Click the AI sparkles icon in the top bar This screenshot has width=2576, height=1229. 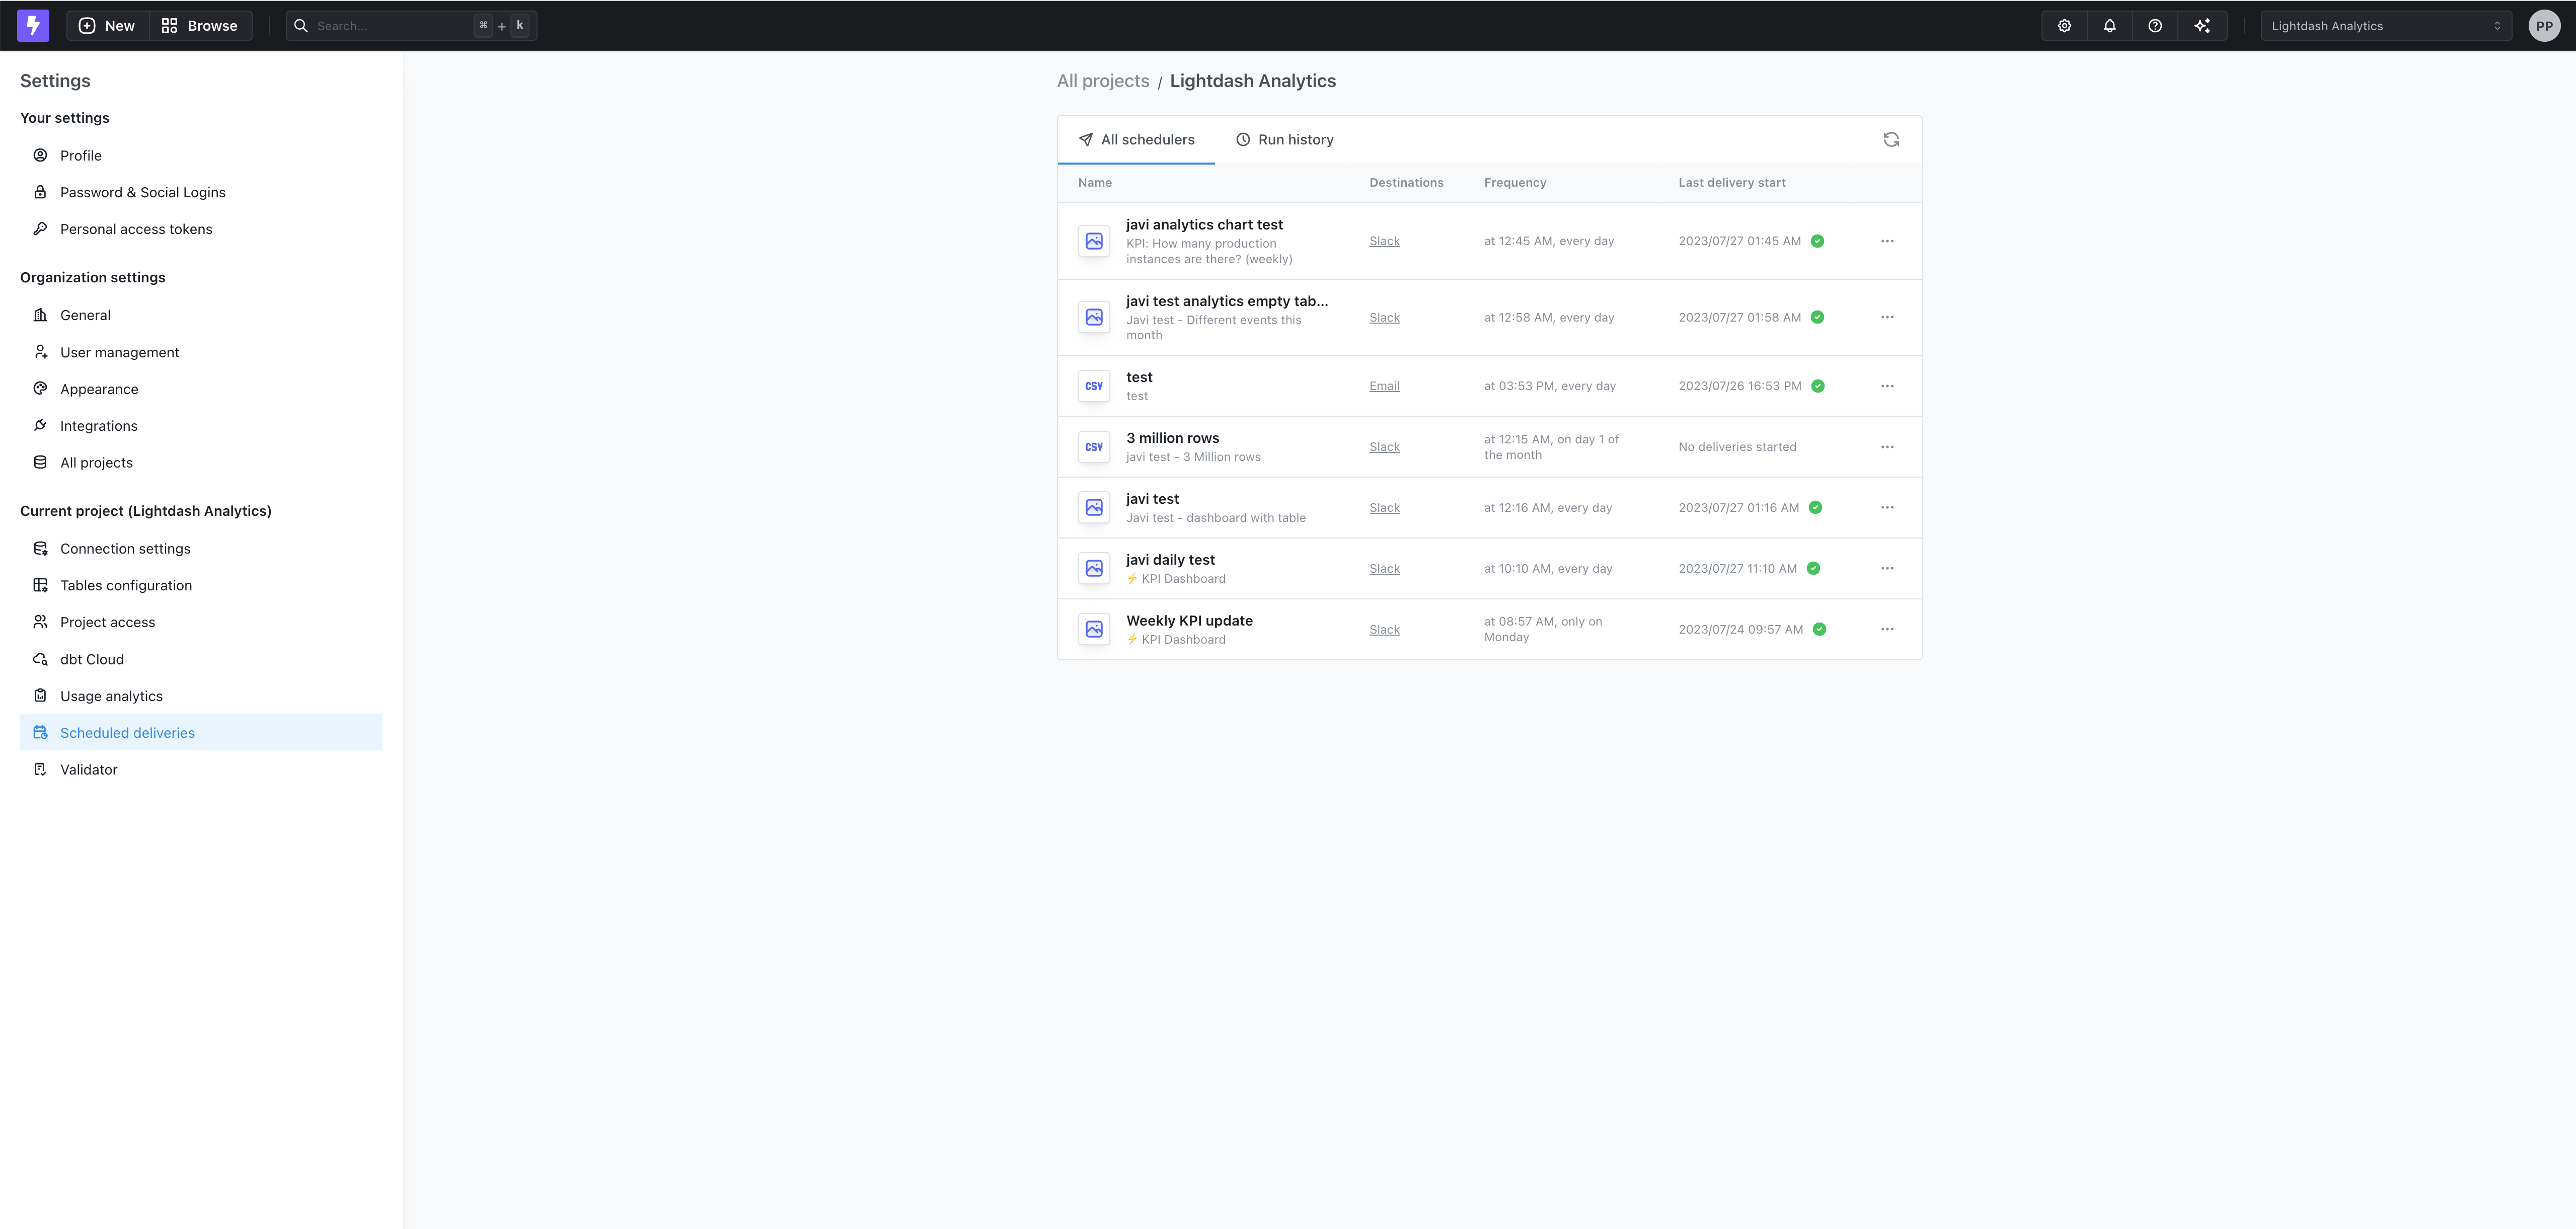[2202, 25]
